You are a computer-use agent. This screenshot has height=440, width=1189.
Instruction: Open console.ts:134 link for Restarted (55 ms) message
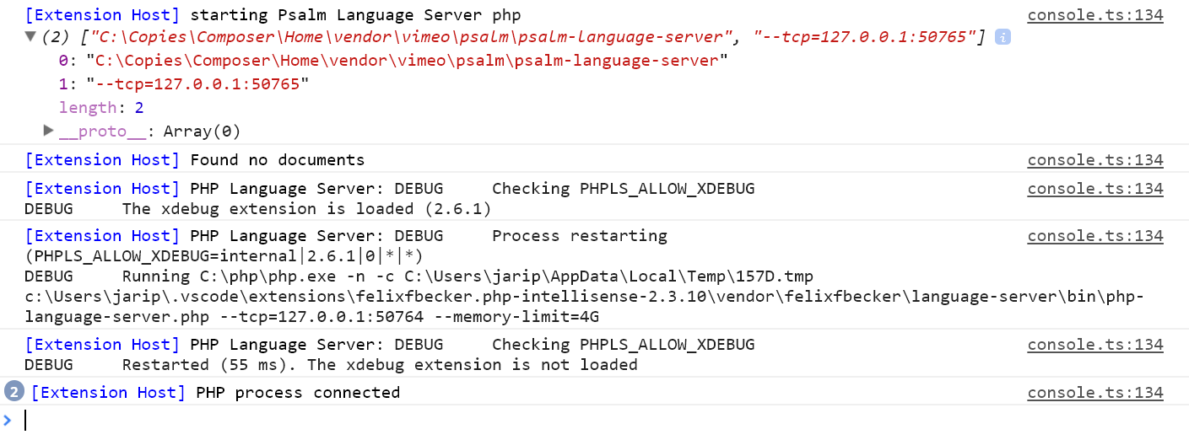click(x=1095, y=345)
